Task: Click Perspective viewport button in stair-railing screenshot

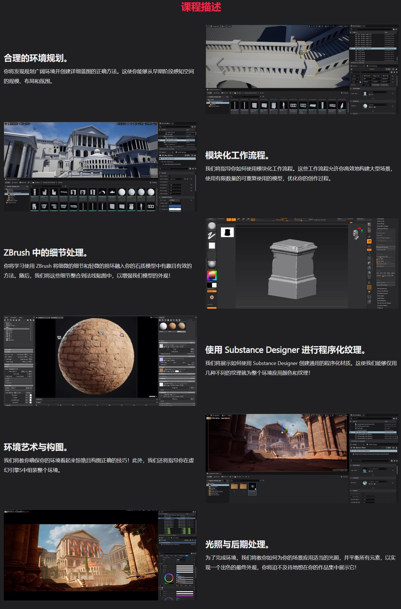Action: pyautogui.click(x=215, y=26)
